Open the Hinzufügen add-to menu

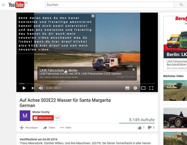click(x=29, y=128)
